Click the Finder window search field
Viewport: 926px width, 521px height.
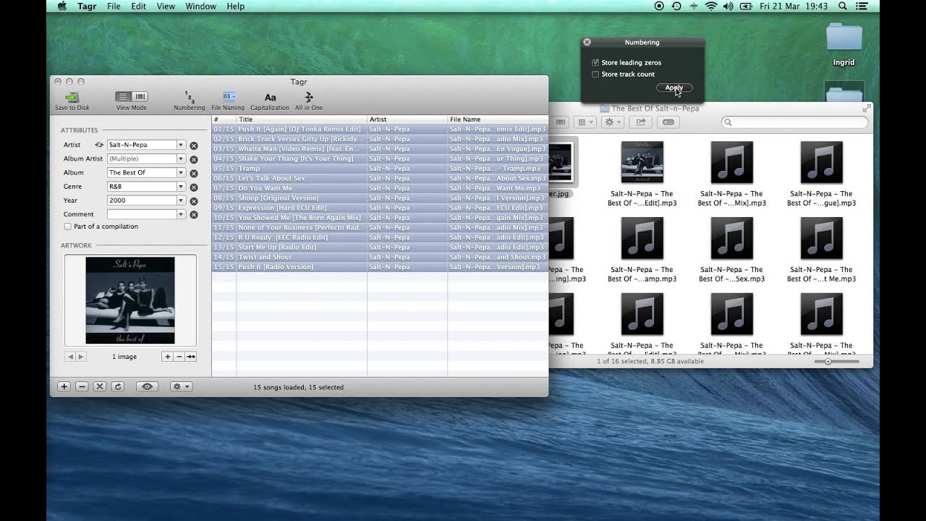pos(794,122)
